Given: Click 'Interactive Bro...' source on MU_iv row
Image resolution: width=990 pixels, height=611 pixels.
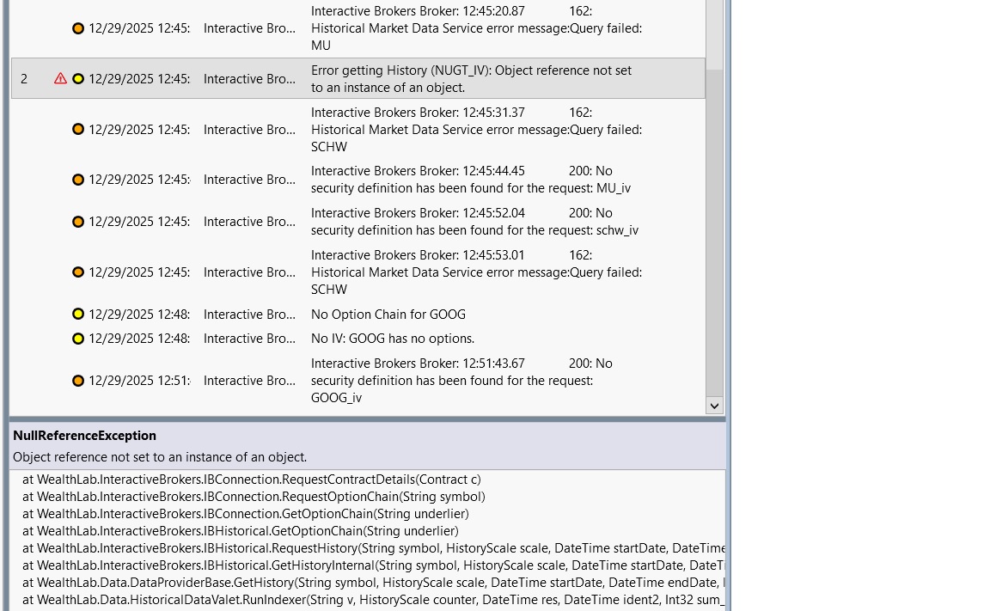Looking at the screenshot, I should coord(249,180).
